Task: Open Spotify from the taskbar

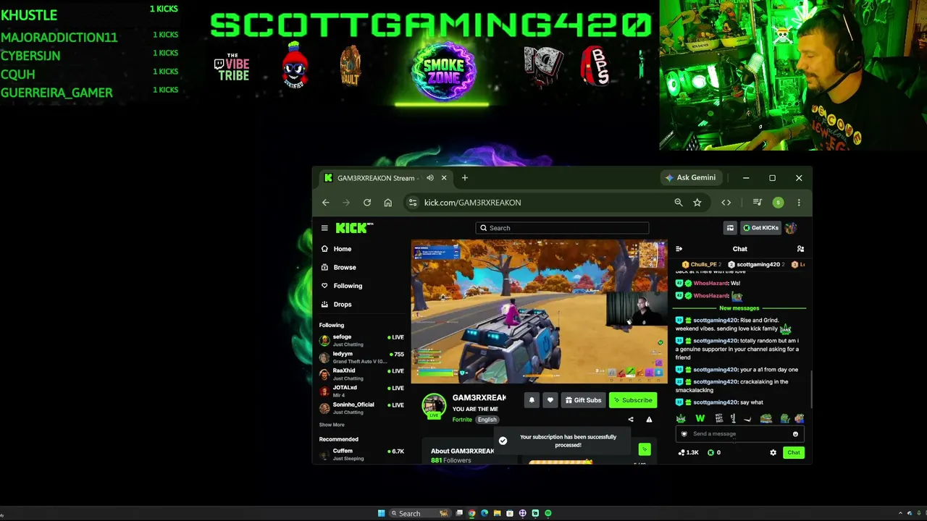Action: (x=548, y=514)
